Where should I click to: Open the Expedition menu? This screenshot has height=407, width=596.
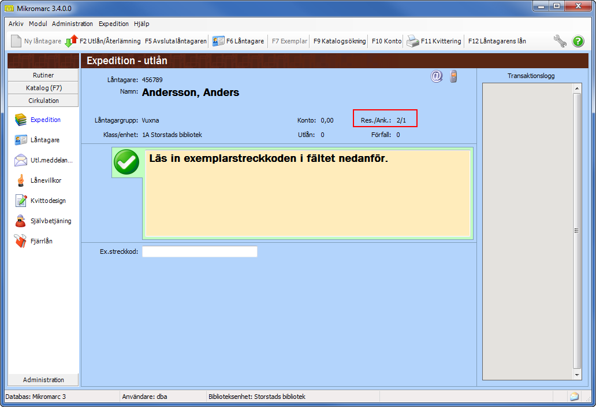114,24
